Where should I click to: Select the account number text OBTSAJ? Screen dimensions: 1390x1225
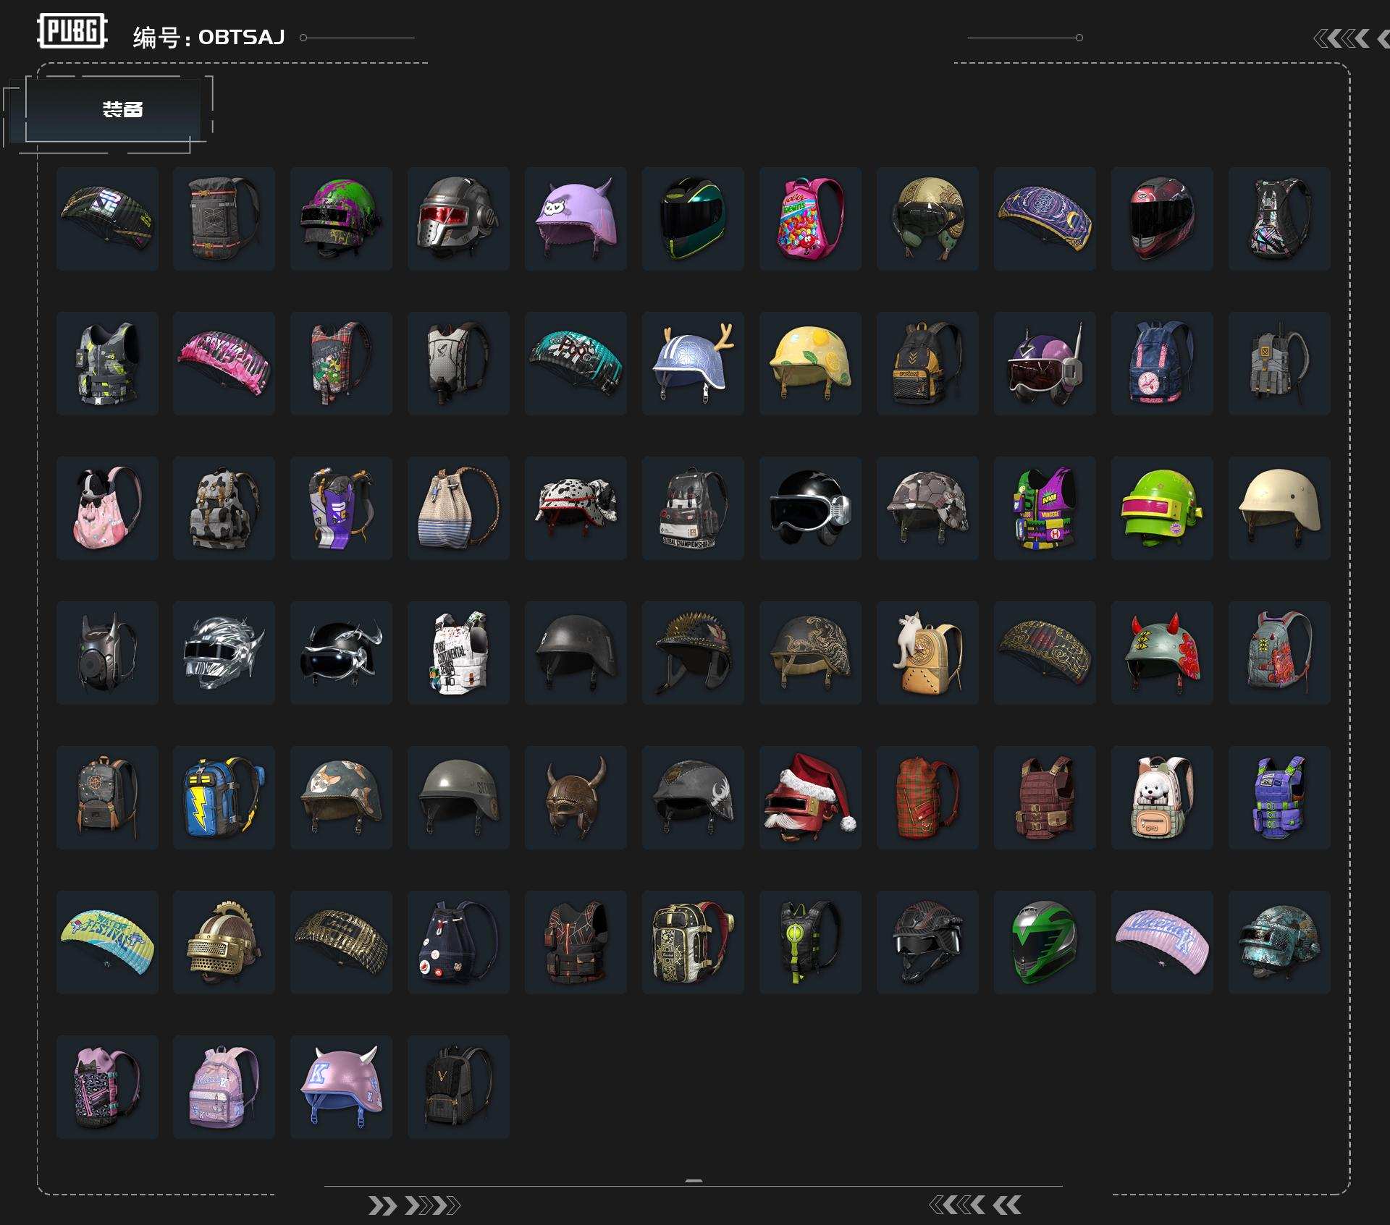point(241,37)
